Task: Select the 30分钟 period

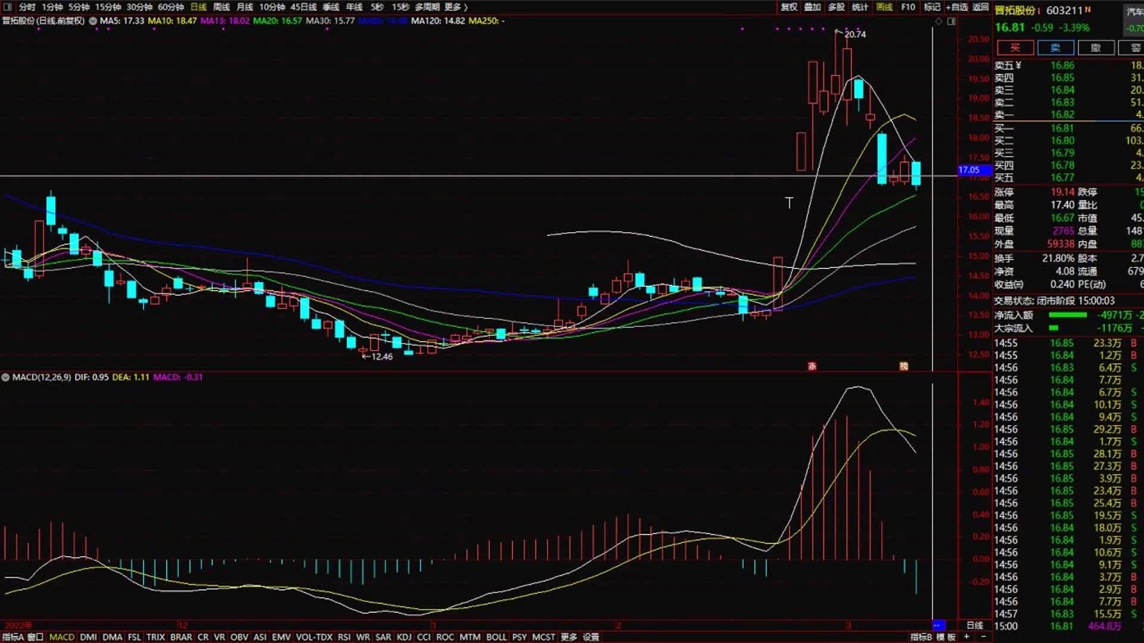Action: coord(139,7)
